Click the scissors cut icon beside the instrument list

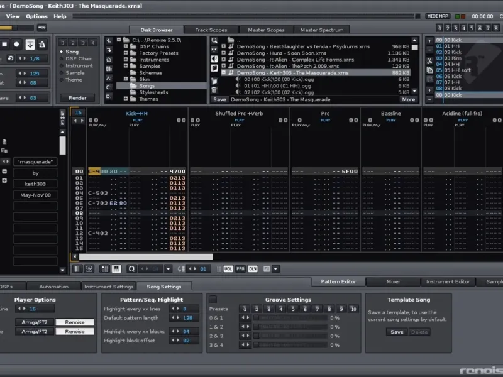pos(429,60)
